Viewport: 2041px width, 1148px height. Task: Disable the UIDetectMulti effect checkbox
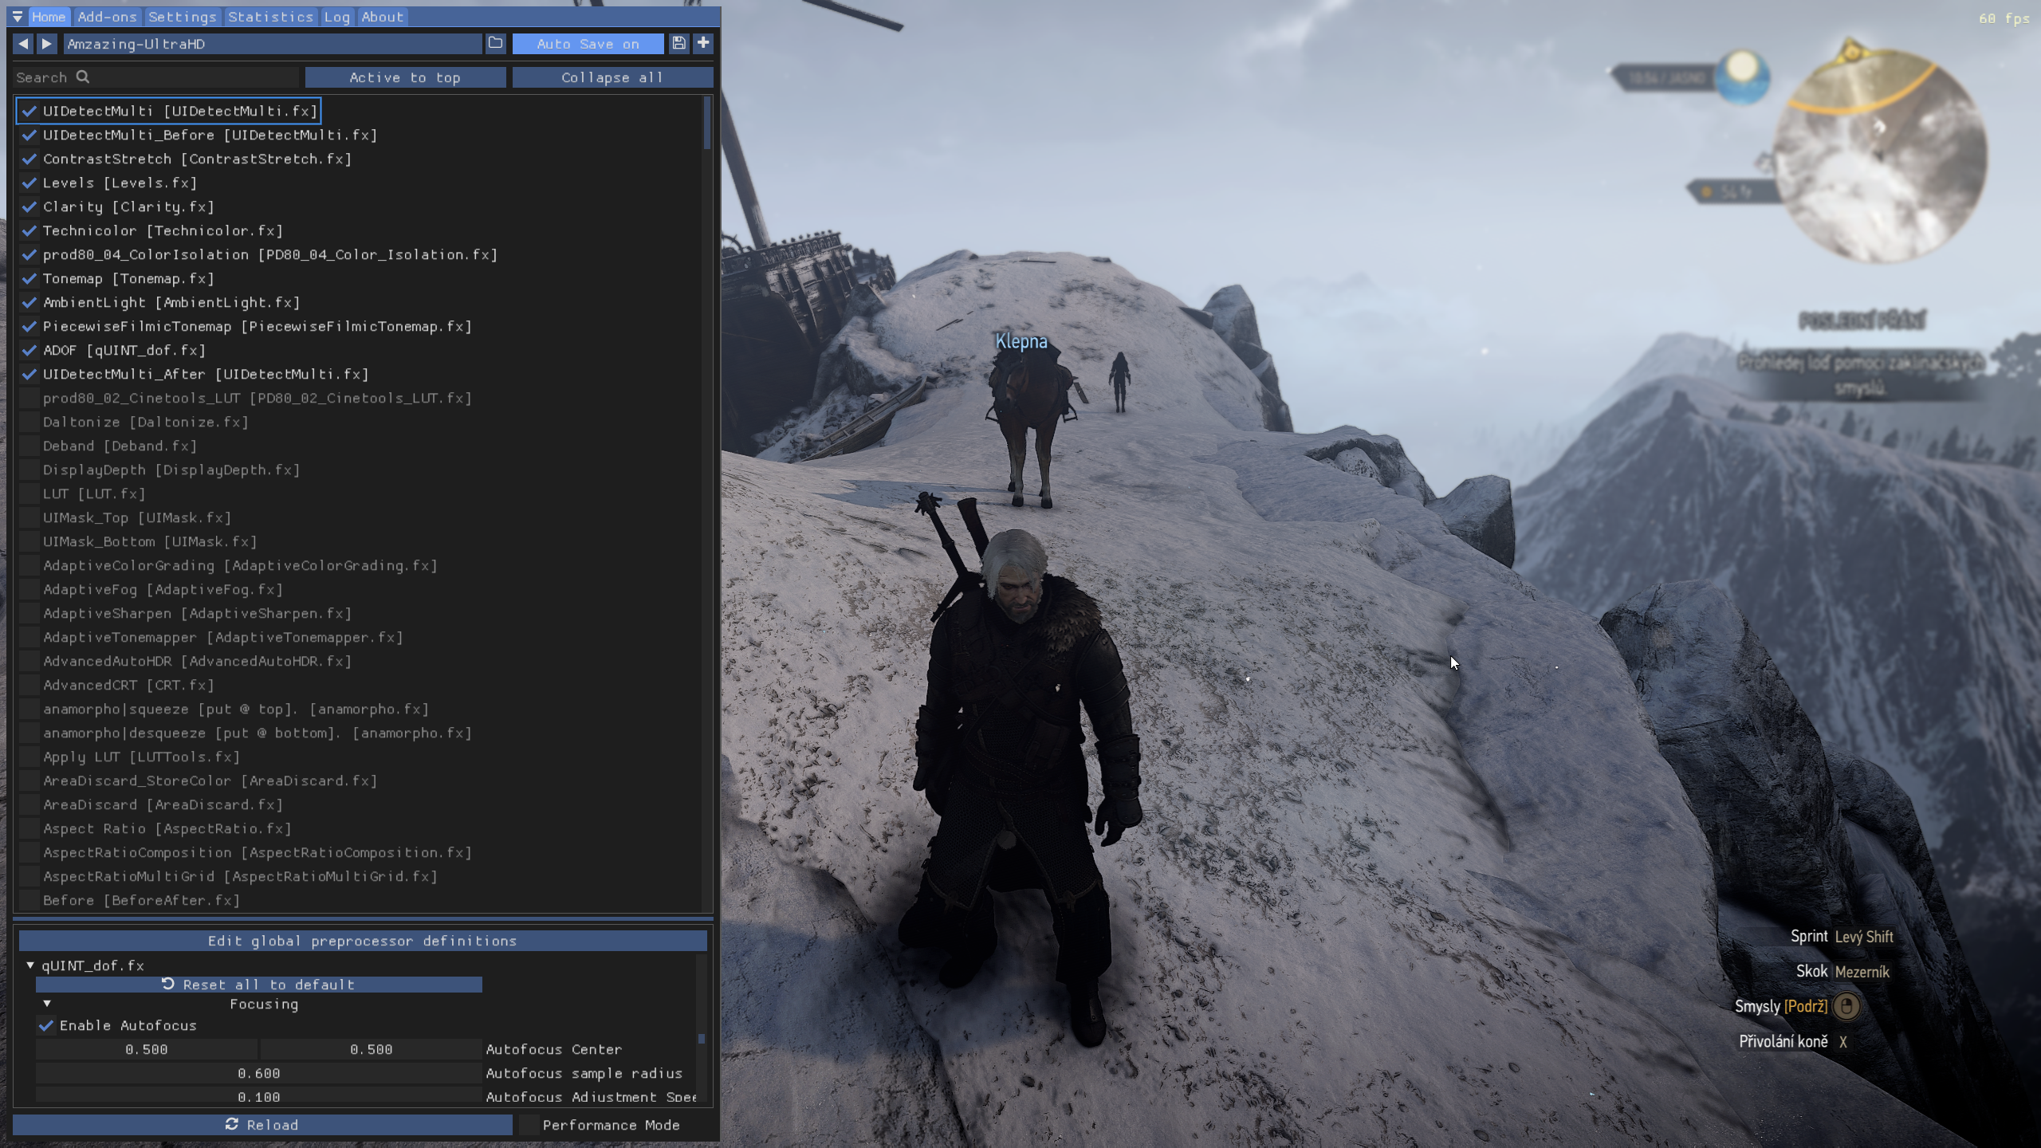pos(29,111)
